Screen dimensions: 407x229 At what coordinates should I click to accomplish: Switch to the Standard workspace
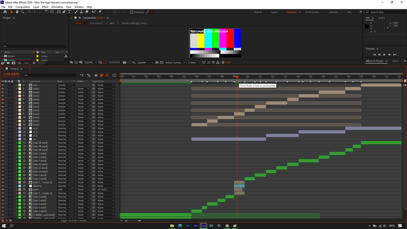(x=291, y=12)
